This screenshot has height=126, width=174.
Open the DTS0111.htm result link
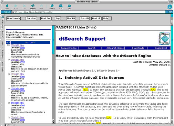tap(17, 74)
